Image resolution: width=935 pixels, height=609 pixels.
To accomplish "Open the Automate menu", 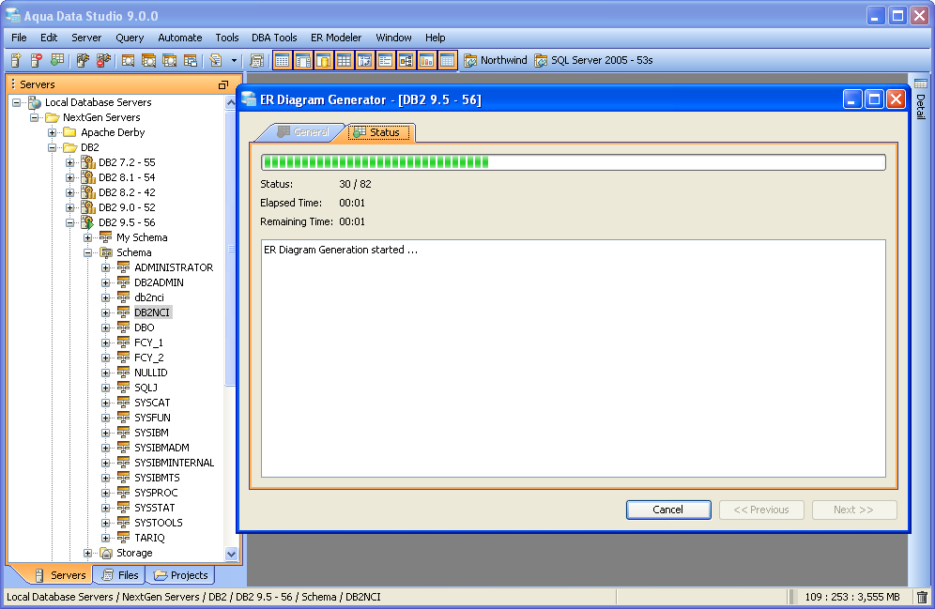I will click(180, 38).
